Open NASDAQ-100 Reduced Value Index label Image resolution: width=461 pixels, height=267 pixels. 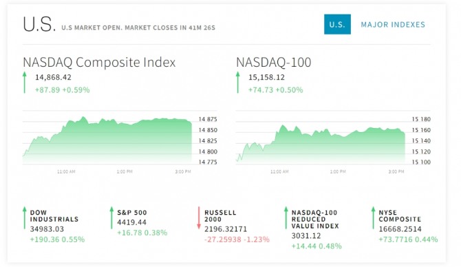tap(315, 220)
